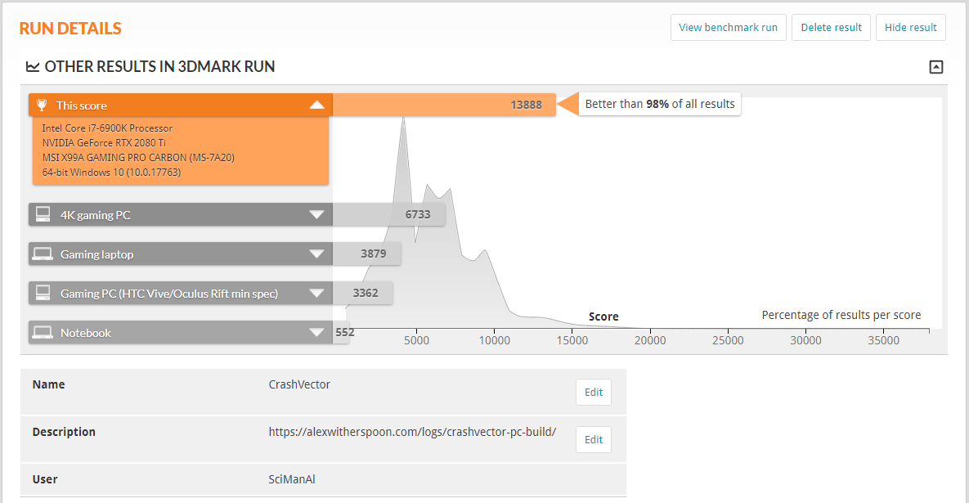
Task: Click the laptop icon for Gaming laptop
Action: [x=43, y=254]
